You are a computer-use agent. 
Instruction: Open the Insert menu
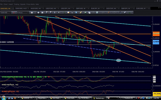point(11,4)
